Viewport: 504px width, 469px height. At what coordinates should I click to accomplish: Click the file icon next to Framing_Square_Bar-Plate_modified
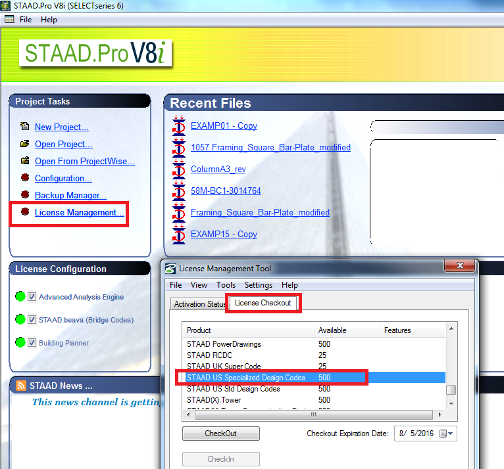tap(179, 212)
